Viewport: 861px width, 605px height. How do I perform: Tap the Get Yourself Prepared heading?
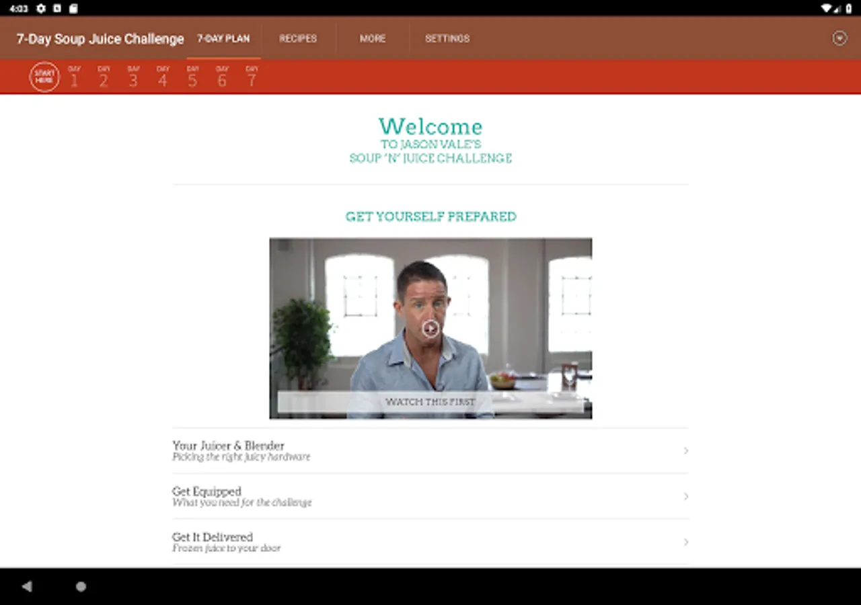pos(430,216)
